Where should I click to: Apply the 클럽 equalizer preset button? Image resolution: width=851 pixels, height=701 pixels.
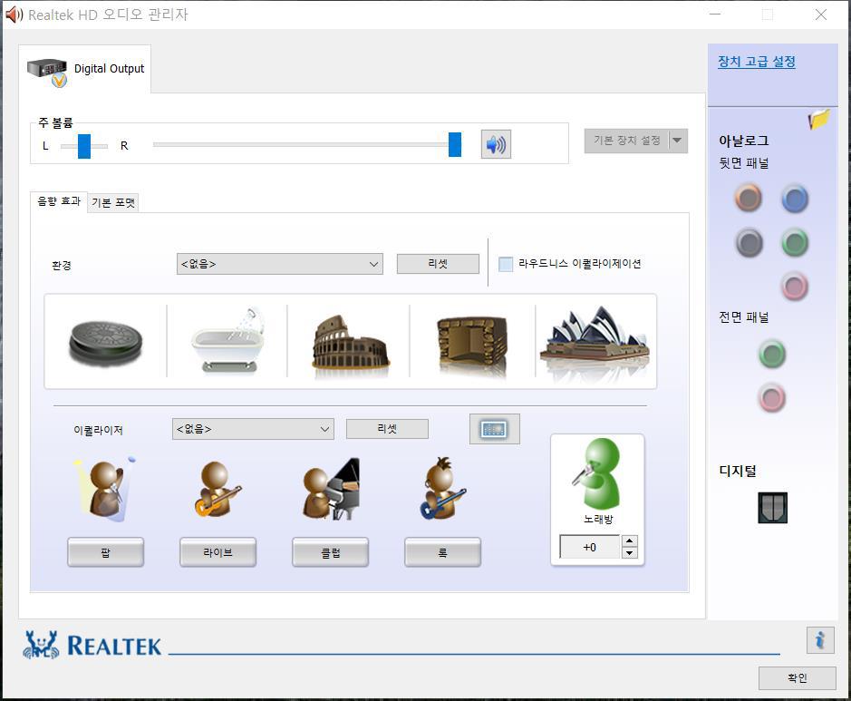pyautogui.click(x=331, y=553)
